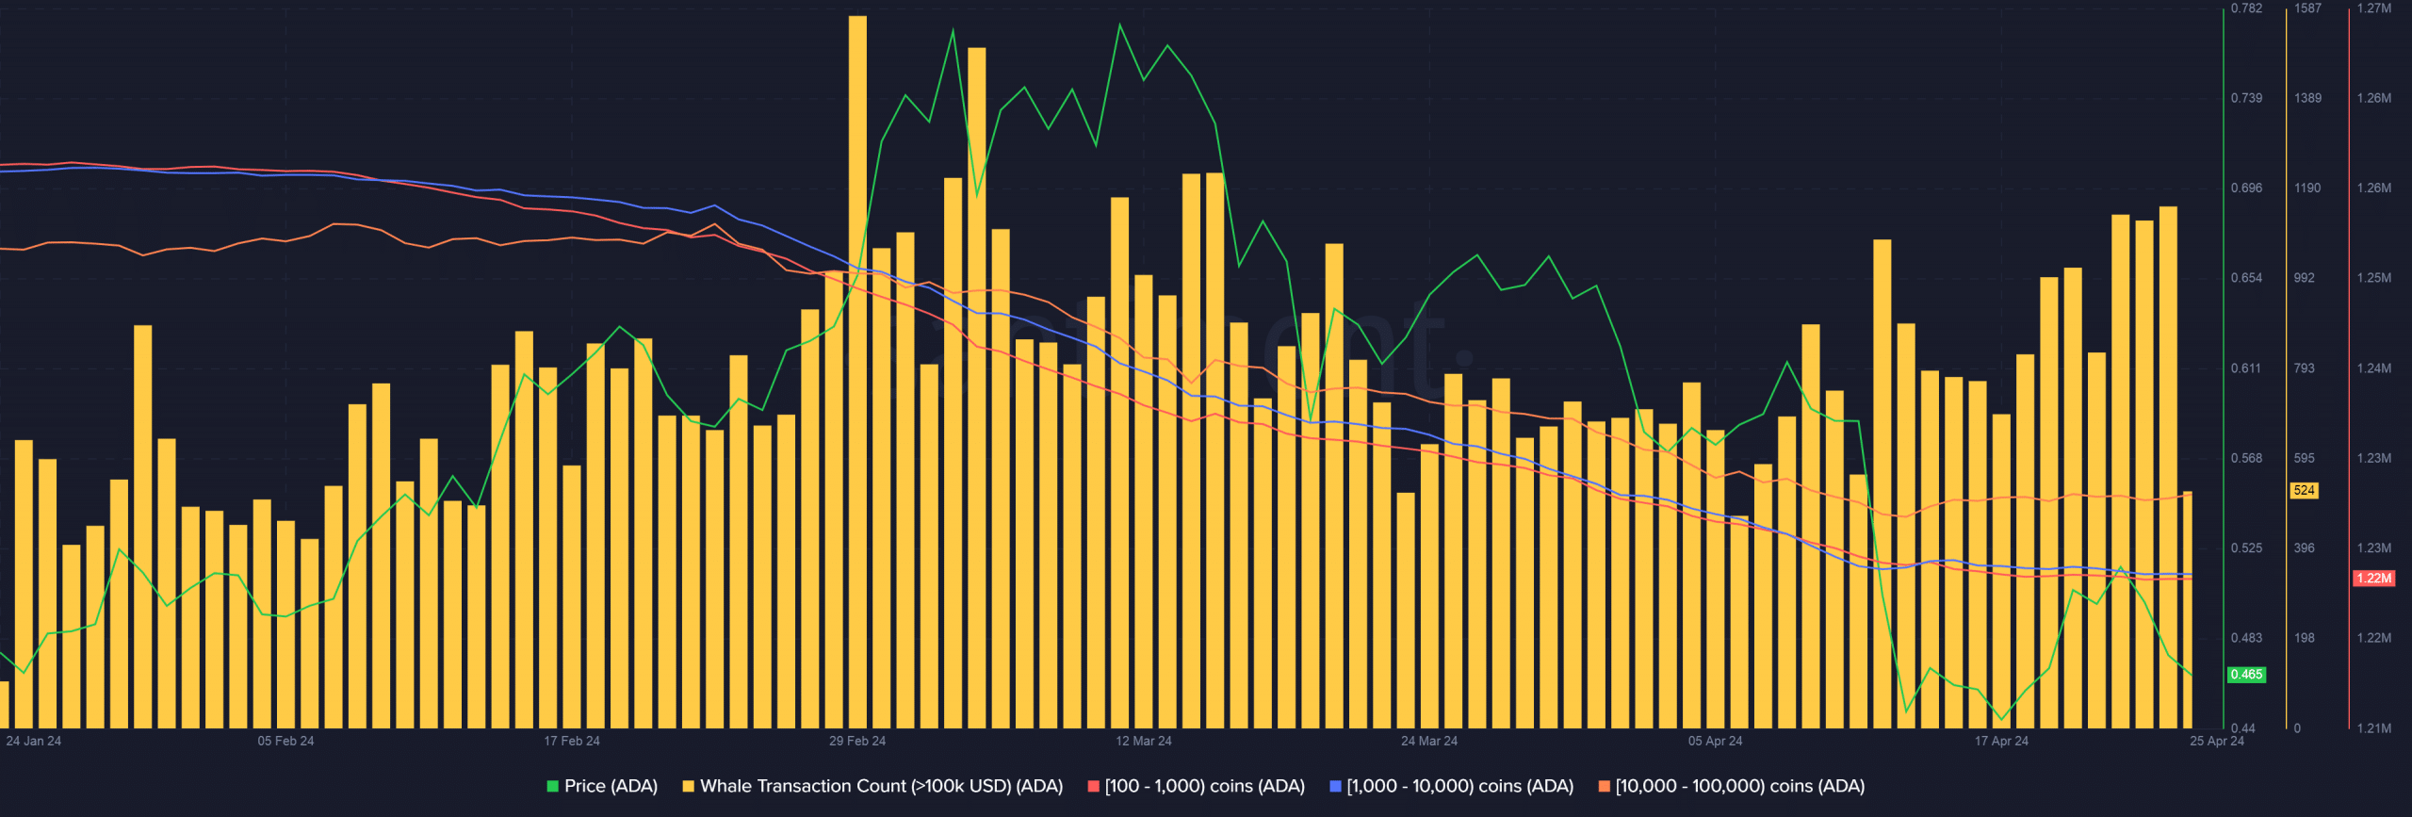Viewport: 2412px width, 817px height.
Task: Toggle the Price (ADA) legend label
Action: click(x=611, y=786)
